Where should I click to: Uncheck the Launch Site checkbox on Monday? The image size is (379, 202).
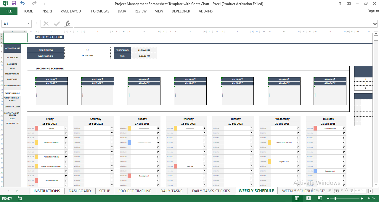[204, 128]
